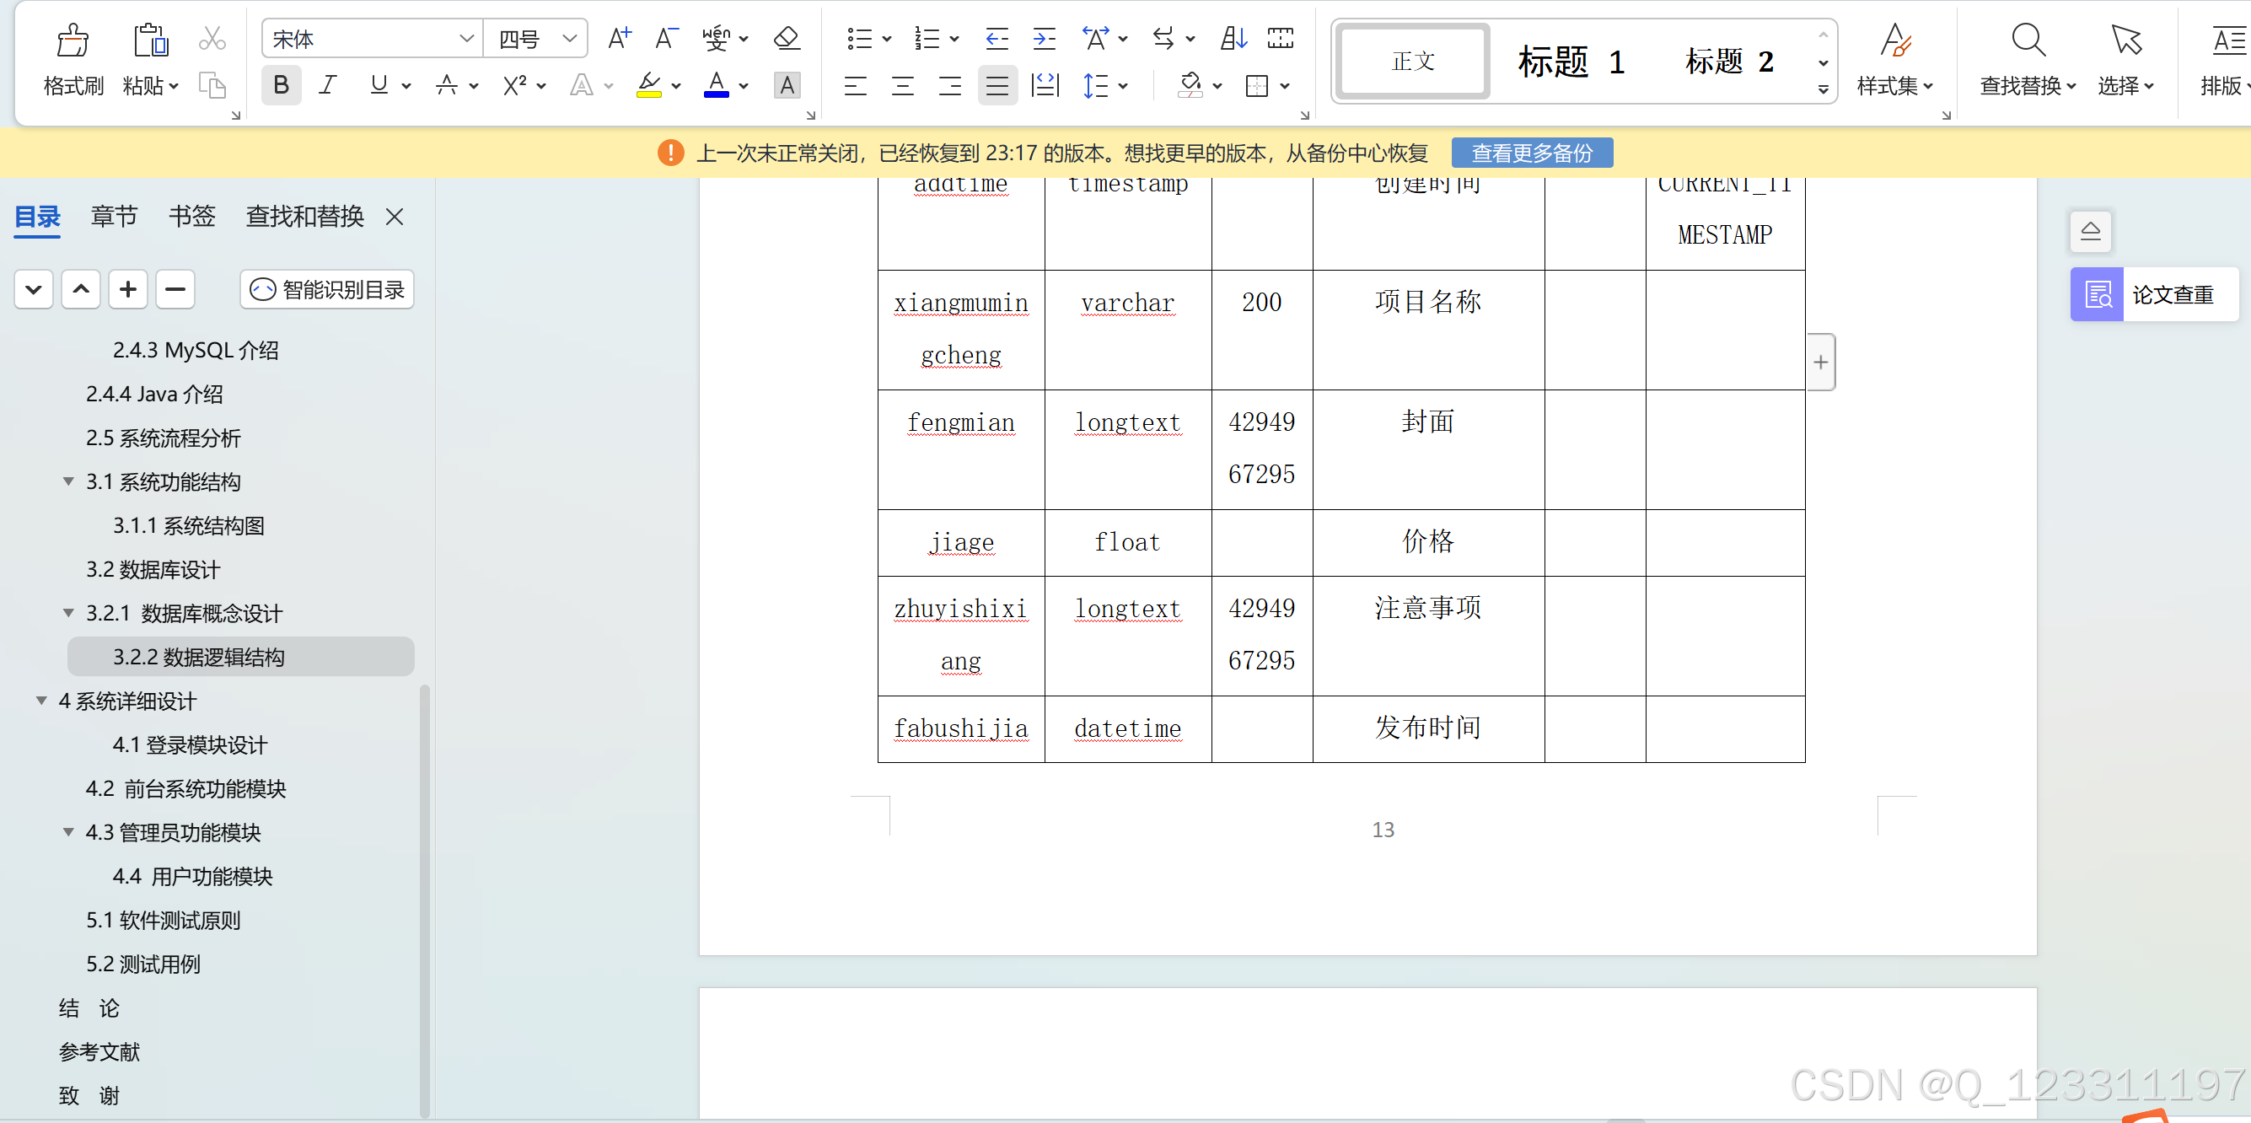Click the Find and Replace magnifier icon
This screenshot has width=2251, height=1123.
point(2028,40)
